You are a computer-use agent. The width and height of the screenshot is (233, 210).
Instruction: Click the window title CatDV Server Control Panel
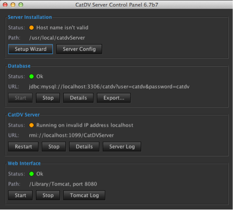[x=117, y=5]
